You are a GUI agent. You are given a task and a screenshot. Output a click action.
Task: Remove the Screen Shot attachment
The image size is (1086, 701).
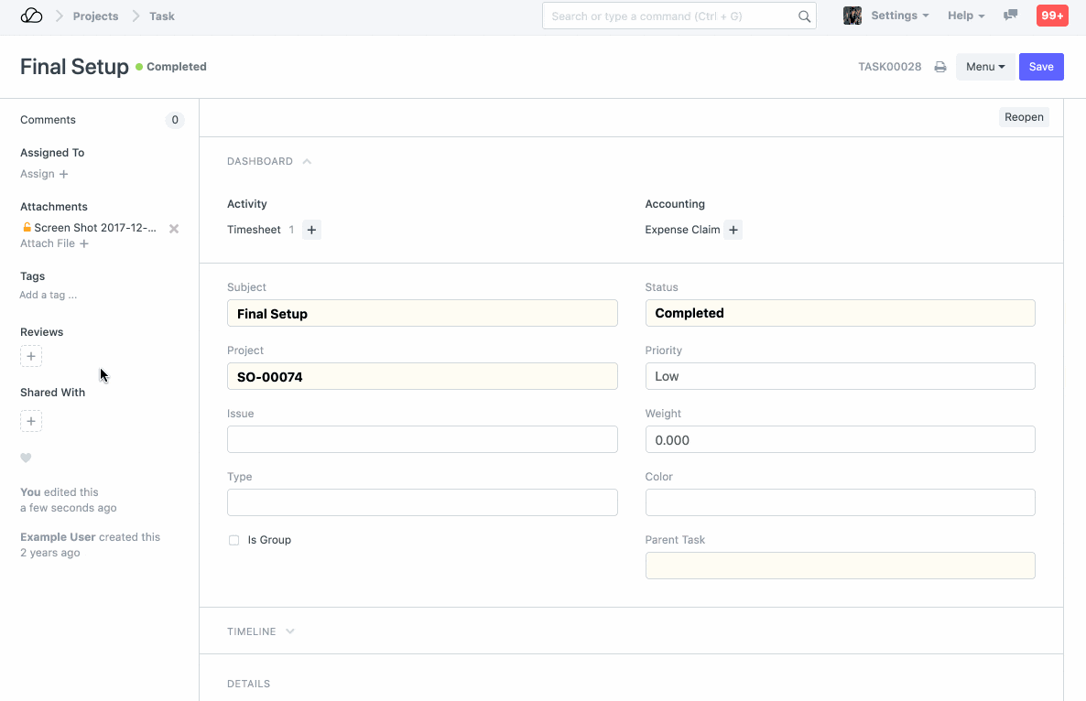[174, 229]
